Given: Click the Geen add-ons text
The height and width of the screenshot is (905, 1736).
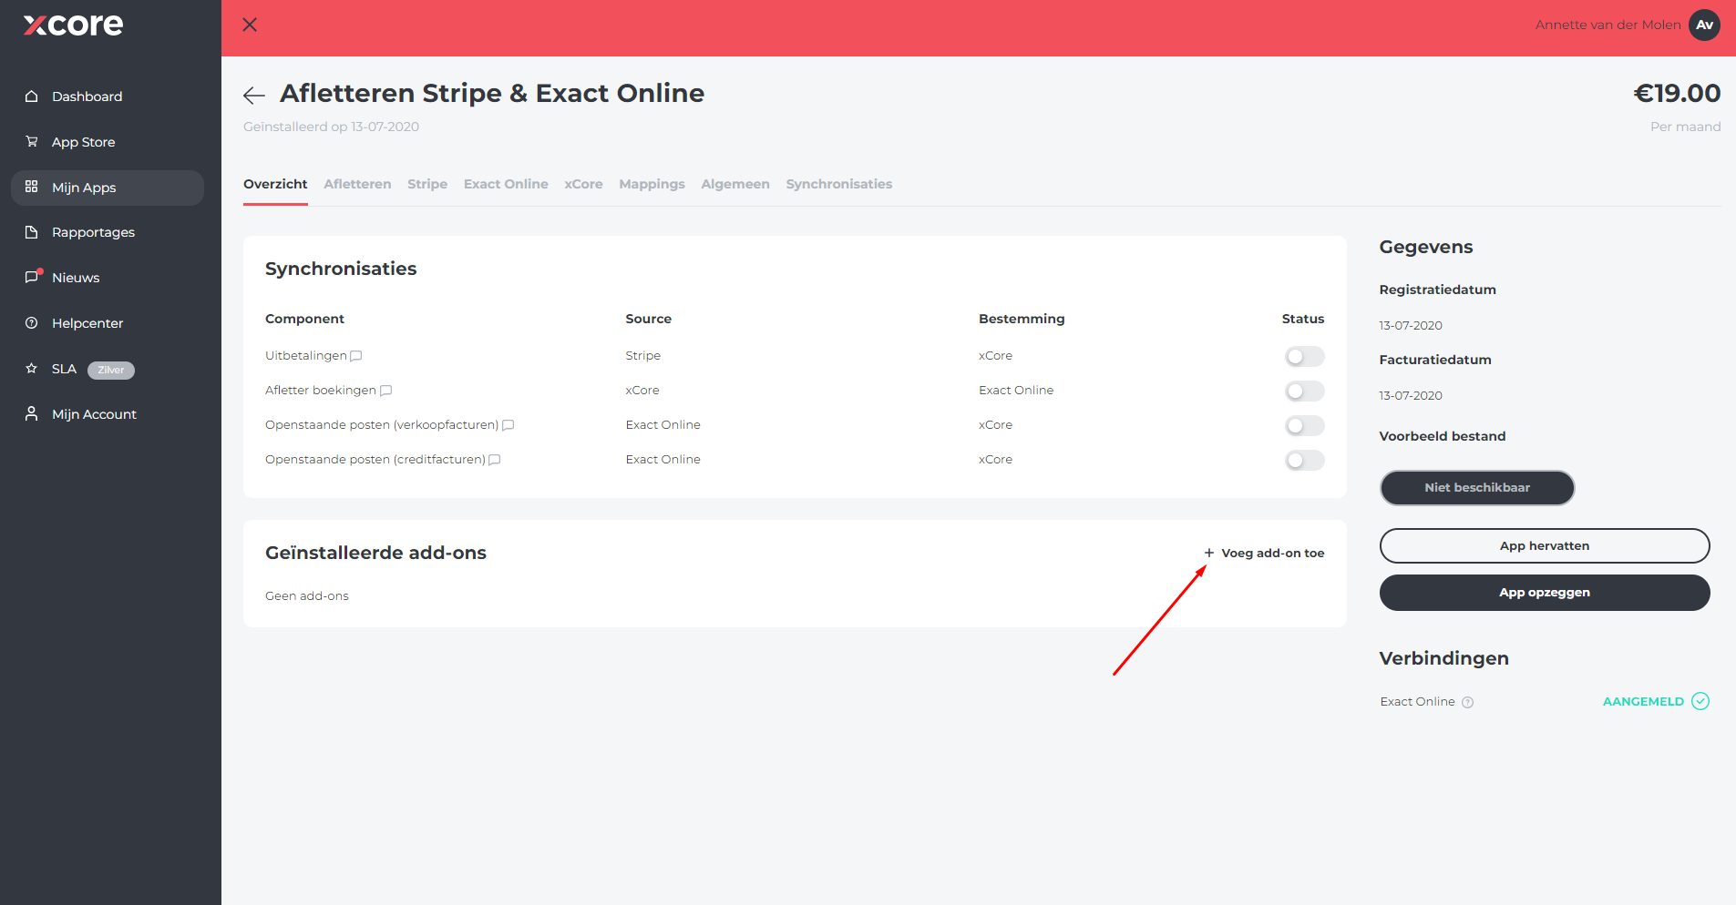Looking at the screenshot, I should click(x=307, y=596).
